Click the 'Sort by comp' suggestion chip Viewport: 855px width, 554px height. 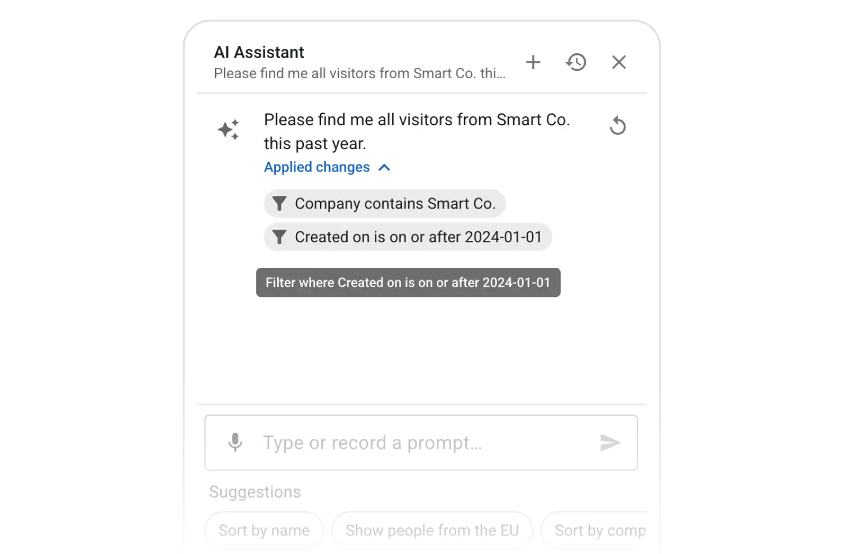click(600, 530)
